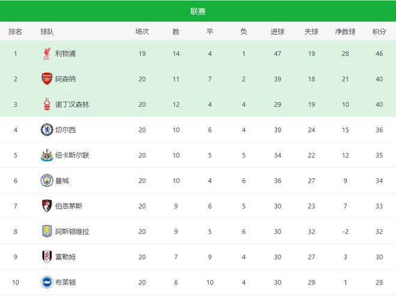Viewport: 396px width, 297px height.
Task: Click the Liverpool club crest icon
Action: pyautogui.click(x=46, y=54)
